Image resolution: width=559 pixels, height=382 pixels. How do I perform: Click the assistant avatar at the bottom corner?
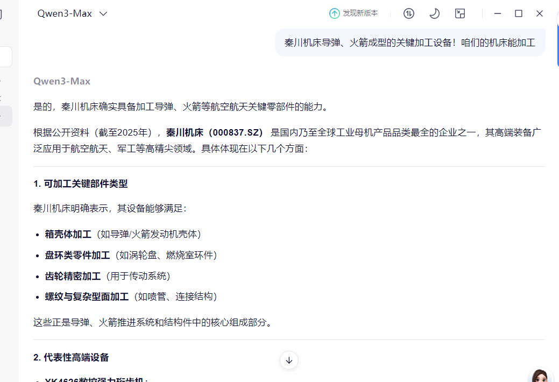540,376
